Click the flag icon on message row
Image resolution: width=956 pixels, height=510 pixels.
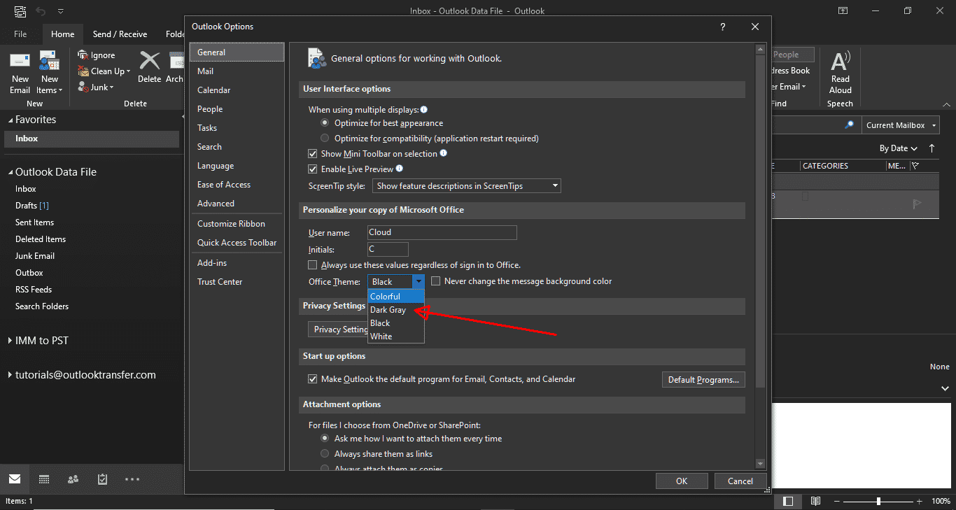(x=917, y=204)
